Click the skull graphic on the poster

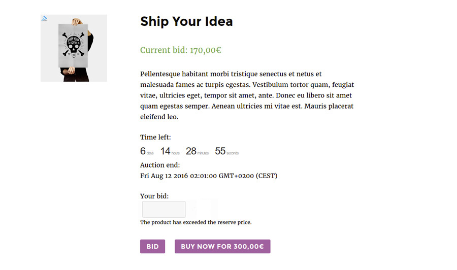pos(74,45)
